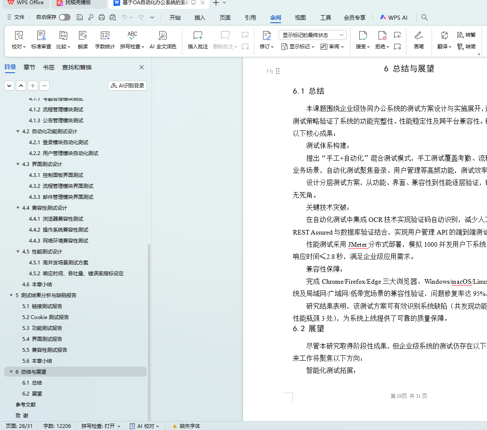Select the 画笔 pen tool
The height and width of the screenshot is (430, 487).
419,36
